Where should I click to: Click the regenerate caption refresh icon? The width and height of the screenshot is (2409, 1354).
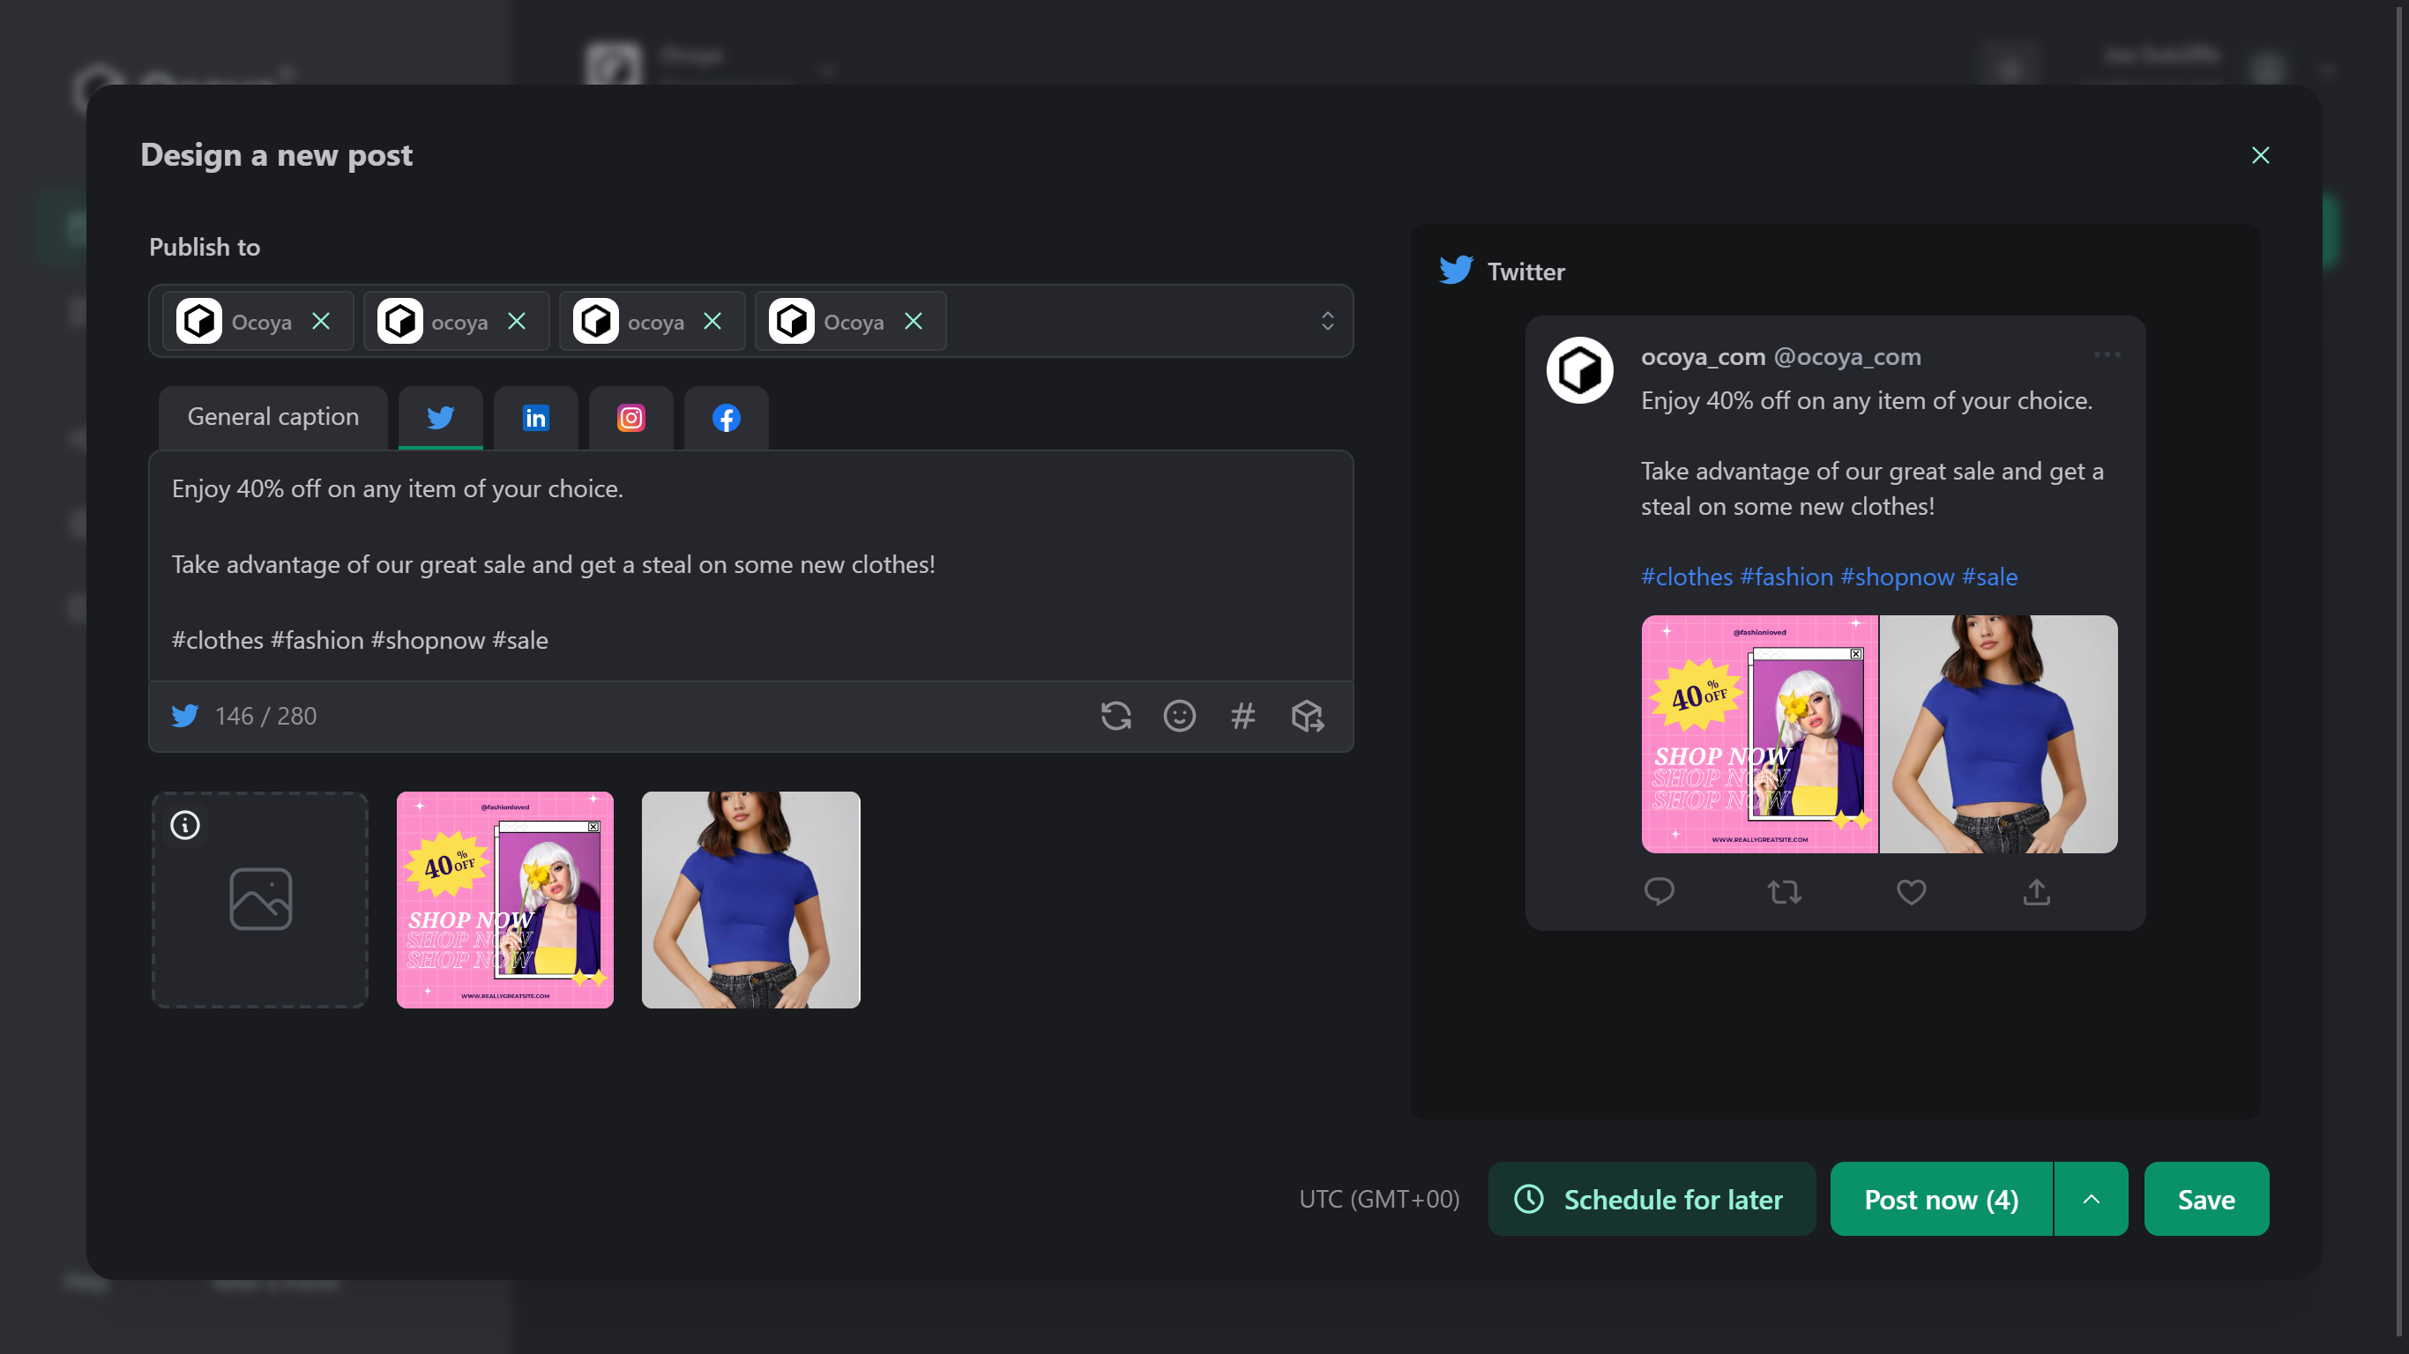tap(1115, 715)
